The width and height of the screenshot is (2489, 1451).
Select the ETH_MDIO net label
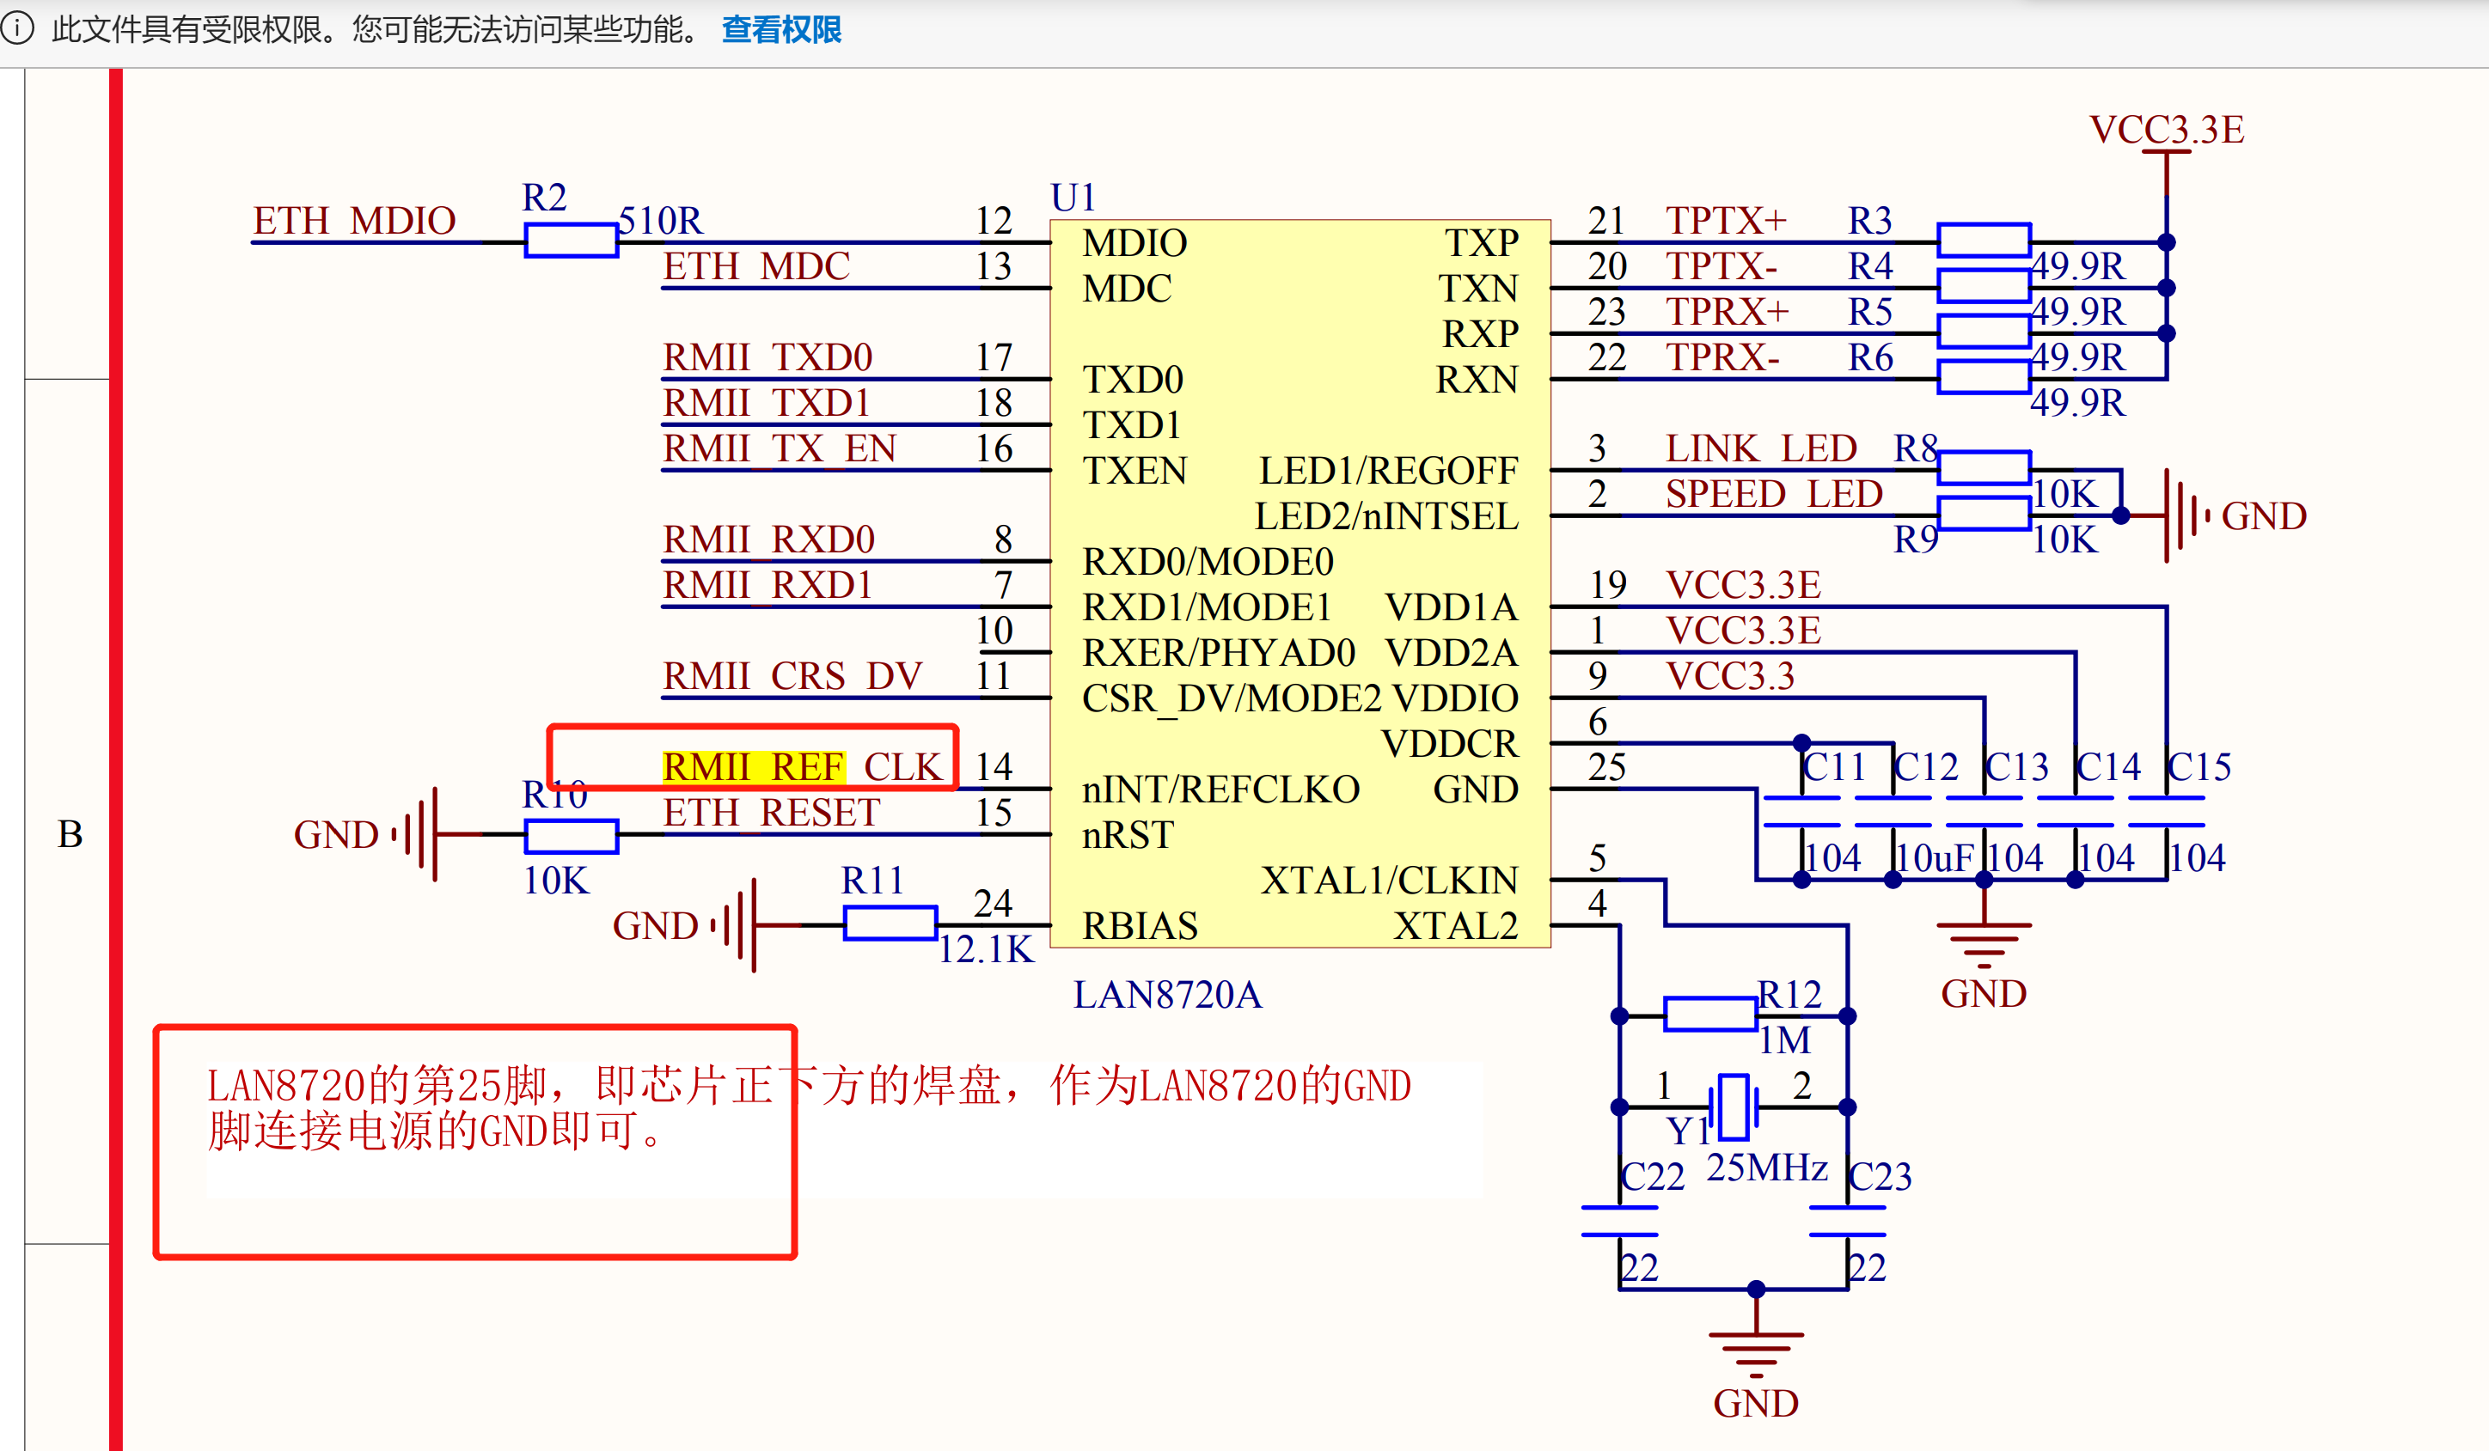(353, 219)
